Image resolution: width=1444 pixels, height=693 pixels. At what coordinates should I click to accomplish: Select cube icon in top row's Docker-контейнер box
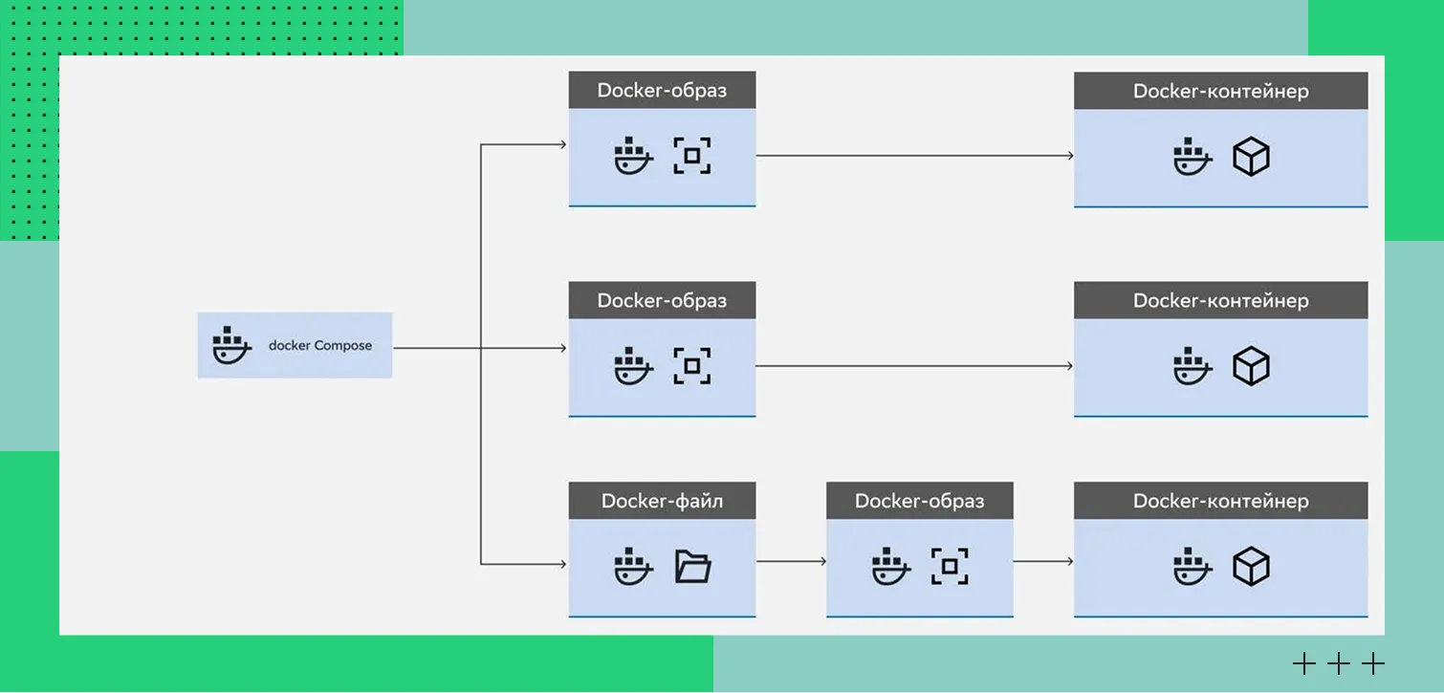tap(1251, 157)
